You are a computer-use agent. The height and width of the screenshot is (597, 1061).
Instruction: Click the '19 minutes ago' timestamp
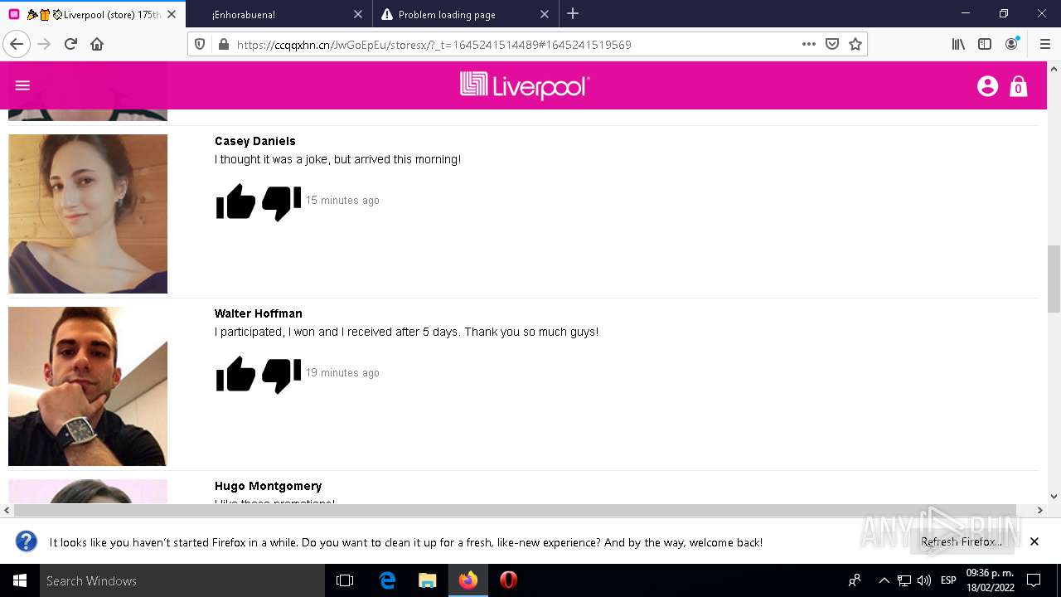coord(342,373)
